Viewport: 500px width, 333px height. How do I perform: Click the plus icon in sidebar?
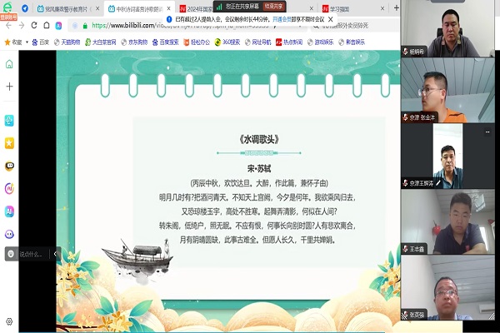tap(9, 86)
